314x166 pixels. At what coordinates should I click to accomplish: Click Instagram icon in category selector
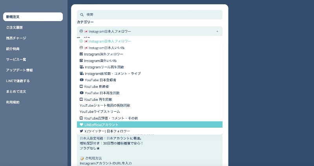point(81,31)
